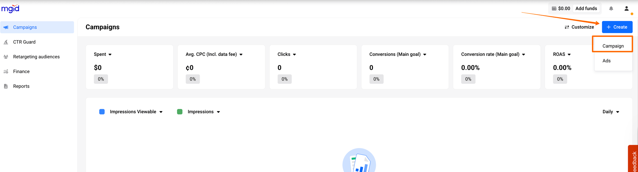Click the blue Impressions Viewable color swatch
The height and width of the screenshot is (172, 638).
pos(102,112)
